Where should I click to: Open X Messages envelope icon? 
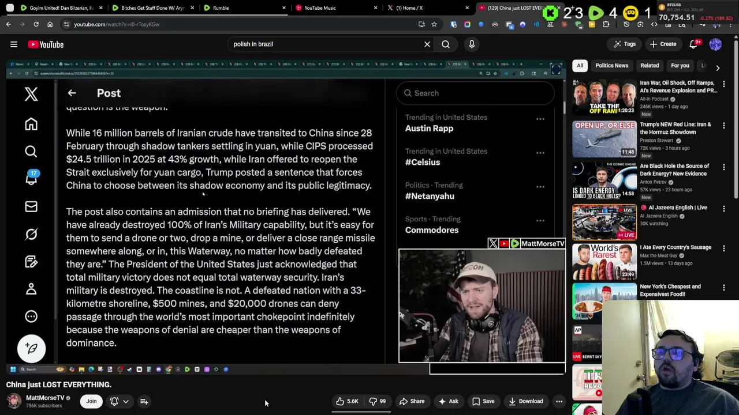point(31,206)
